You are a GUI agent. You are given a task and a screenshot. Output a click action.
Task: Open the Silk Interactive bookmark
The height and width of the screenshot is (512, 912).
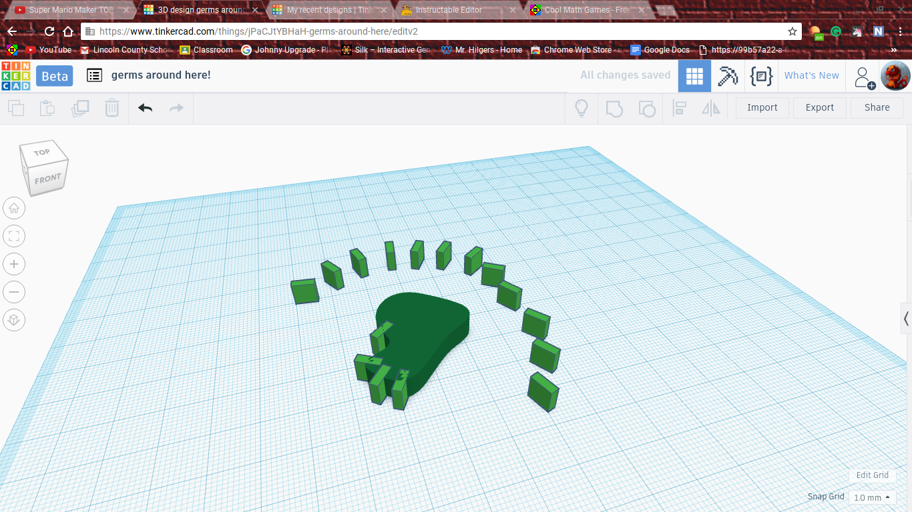(x=387, y=50)
